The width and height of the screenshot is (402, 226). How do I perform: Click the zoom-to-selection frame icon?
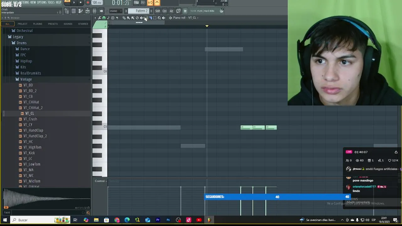point(155,18)
